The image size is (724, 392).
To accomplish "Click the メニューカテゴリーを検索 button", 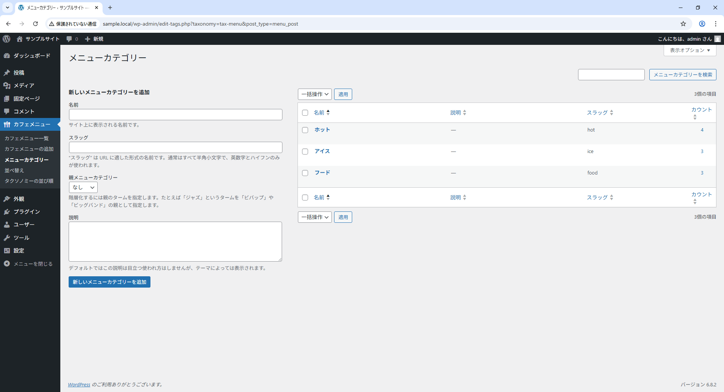I will coord(683,75).
